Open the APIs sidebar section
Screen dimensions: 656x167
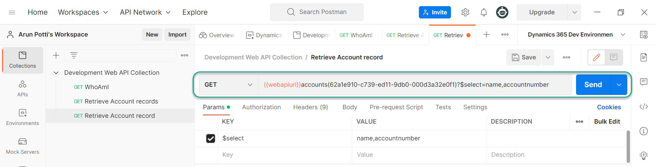(x=23, y=89)
